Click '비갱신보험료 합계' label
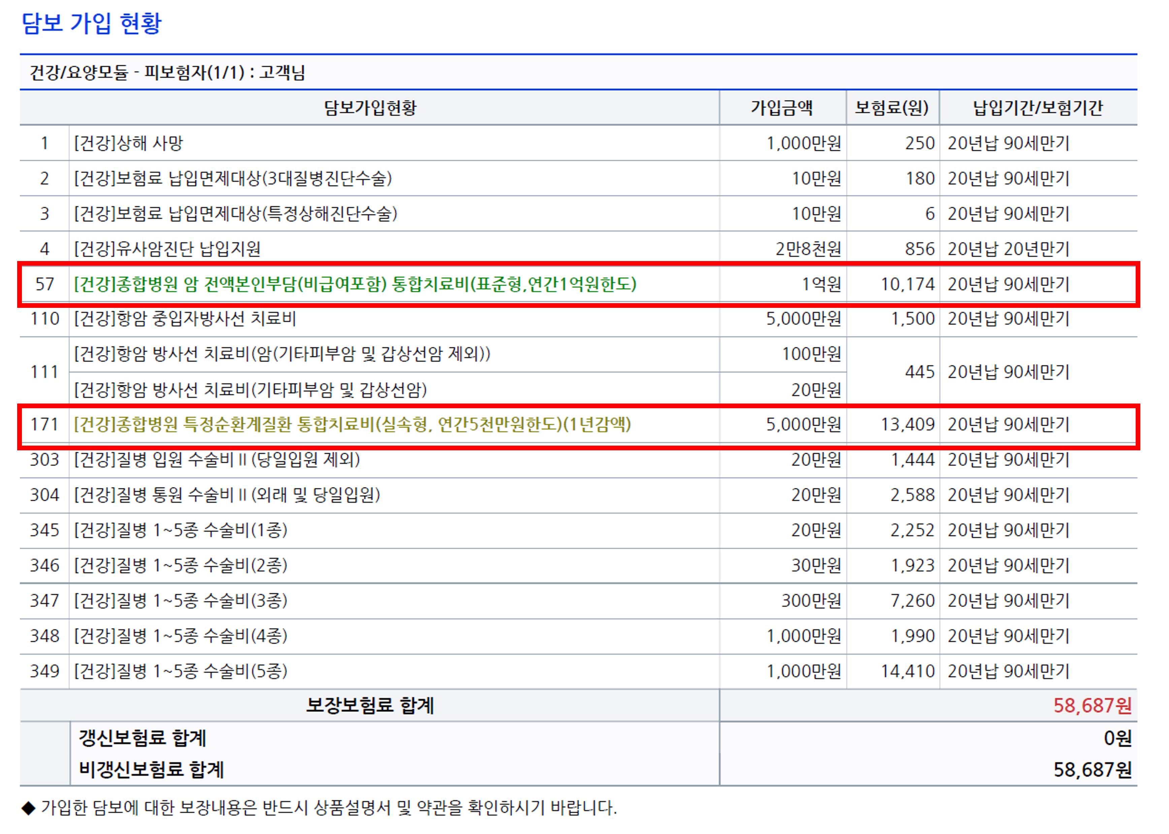This screenshot has width=1169, height=834. click(151, 770)
